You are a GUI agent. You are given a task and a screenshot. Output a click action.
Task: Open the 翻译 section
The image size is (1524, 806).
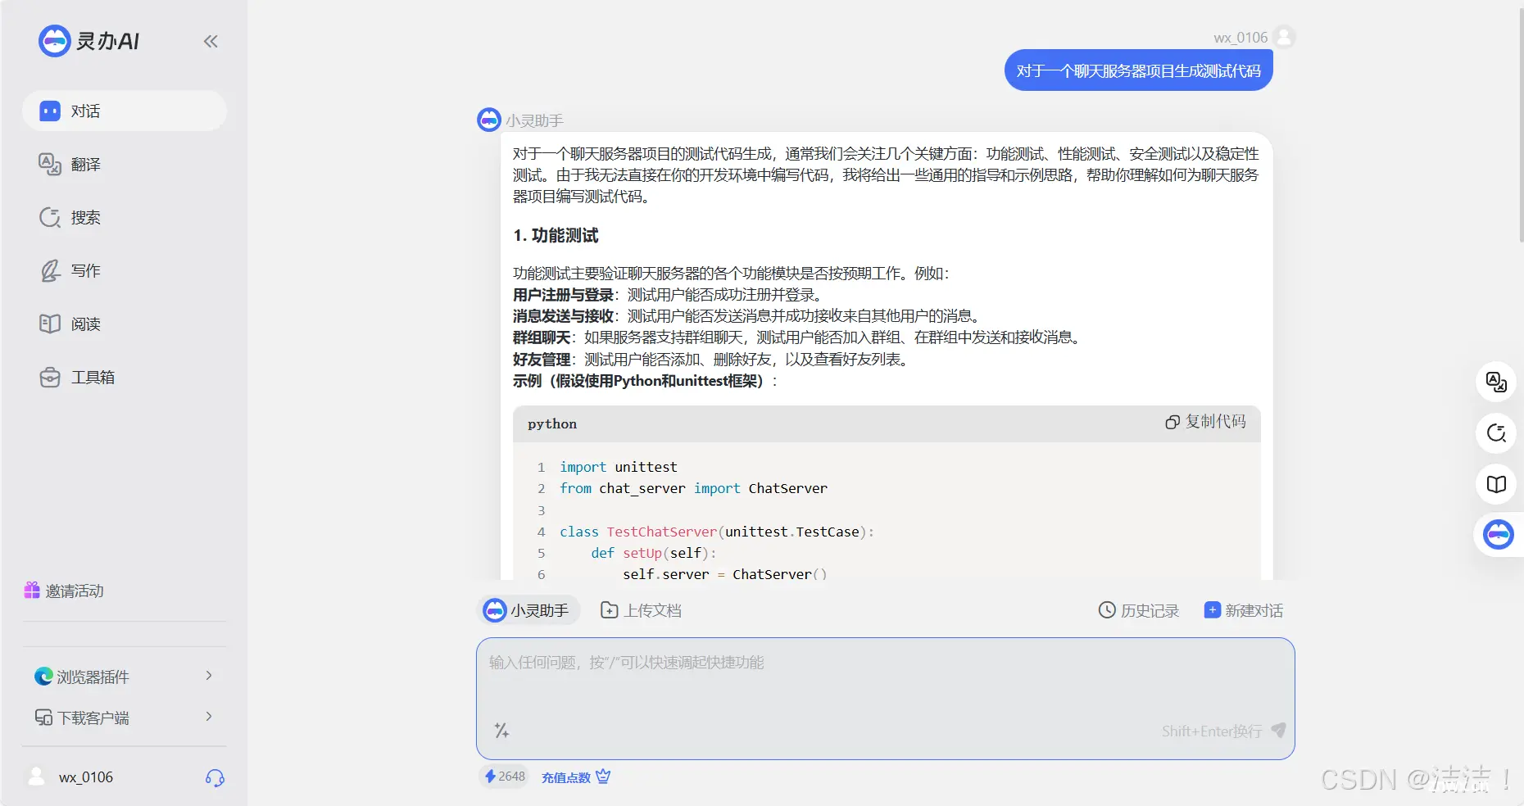click(x=125, y=164)
